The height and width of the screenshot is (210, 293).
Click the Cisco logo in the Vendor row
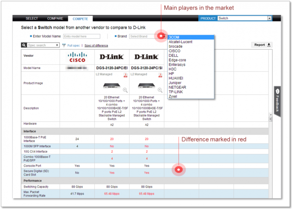click(x=77, y=57)
